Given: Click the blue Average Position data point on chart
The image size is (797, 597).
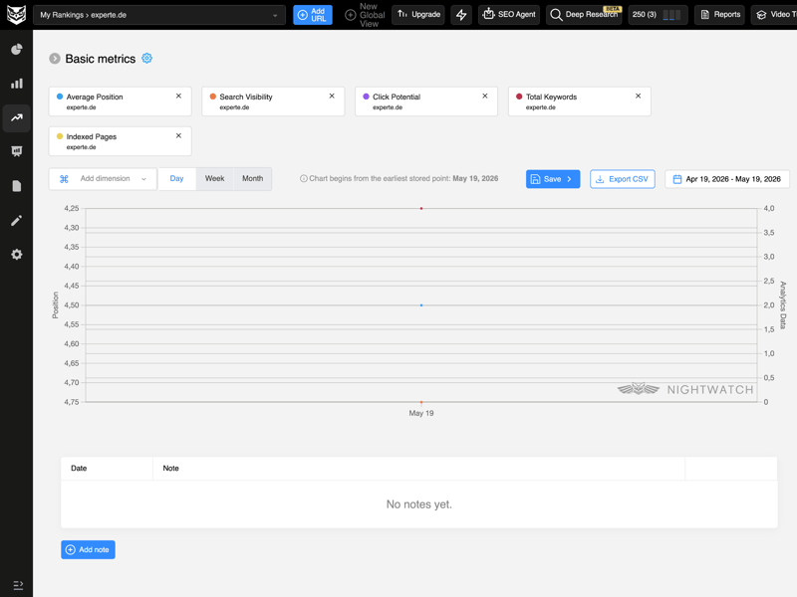Looking at the screenshot, I should [421, 305].
